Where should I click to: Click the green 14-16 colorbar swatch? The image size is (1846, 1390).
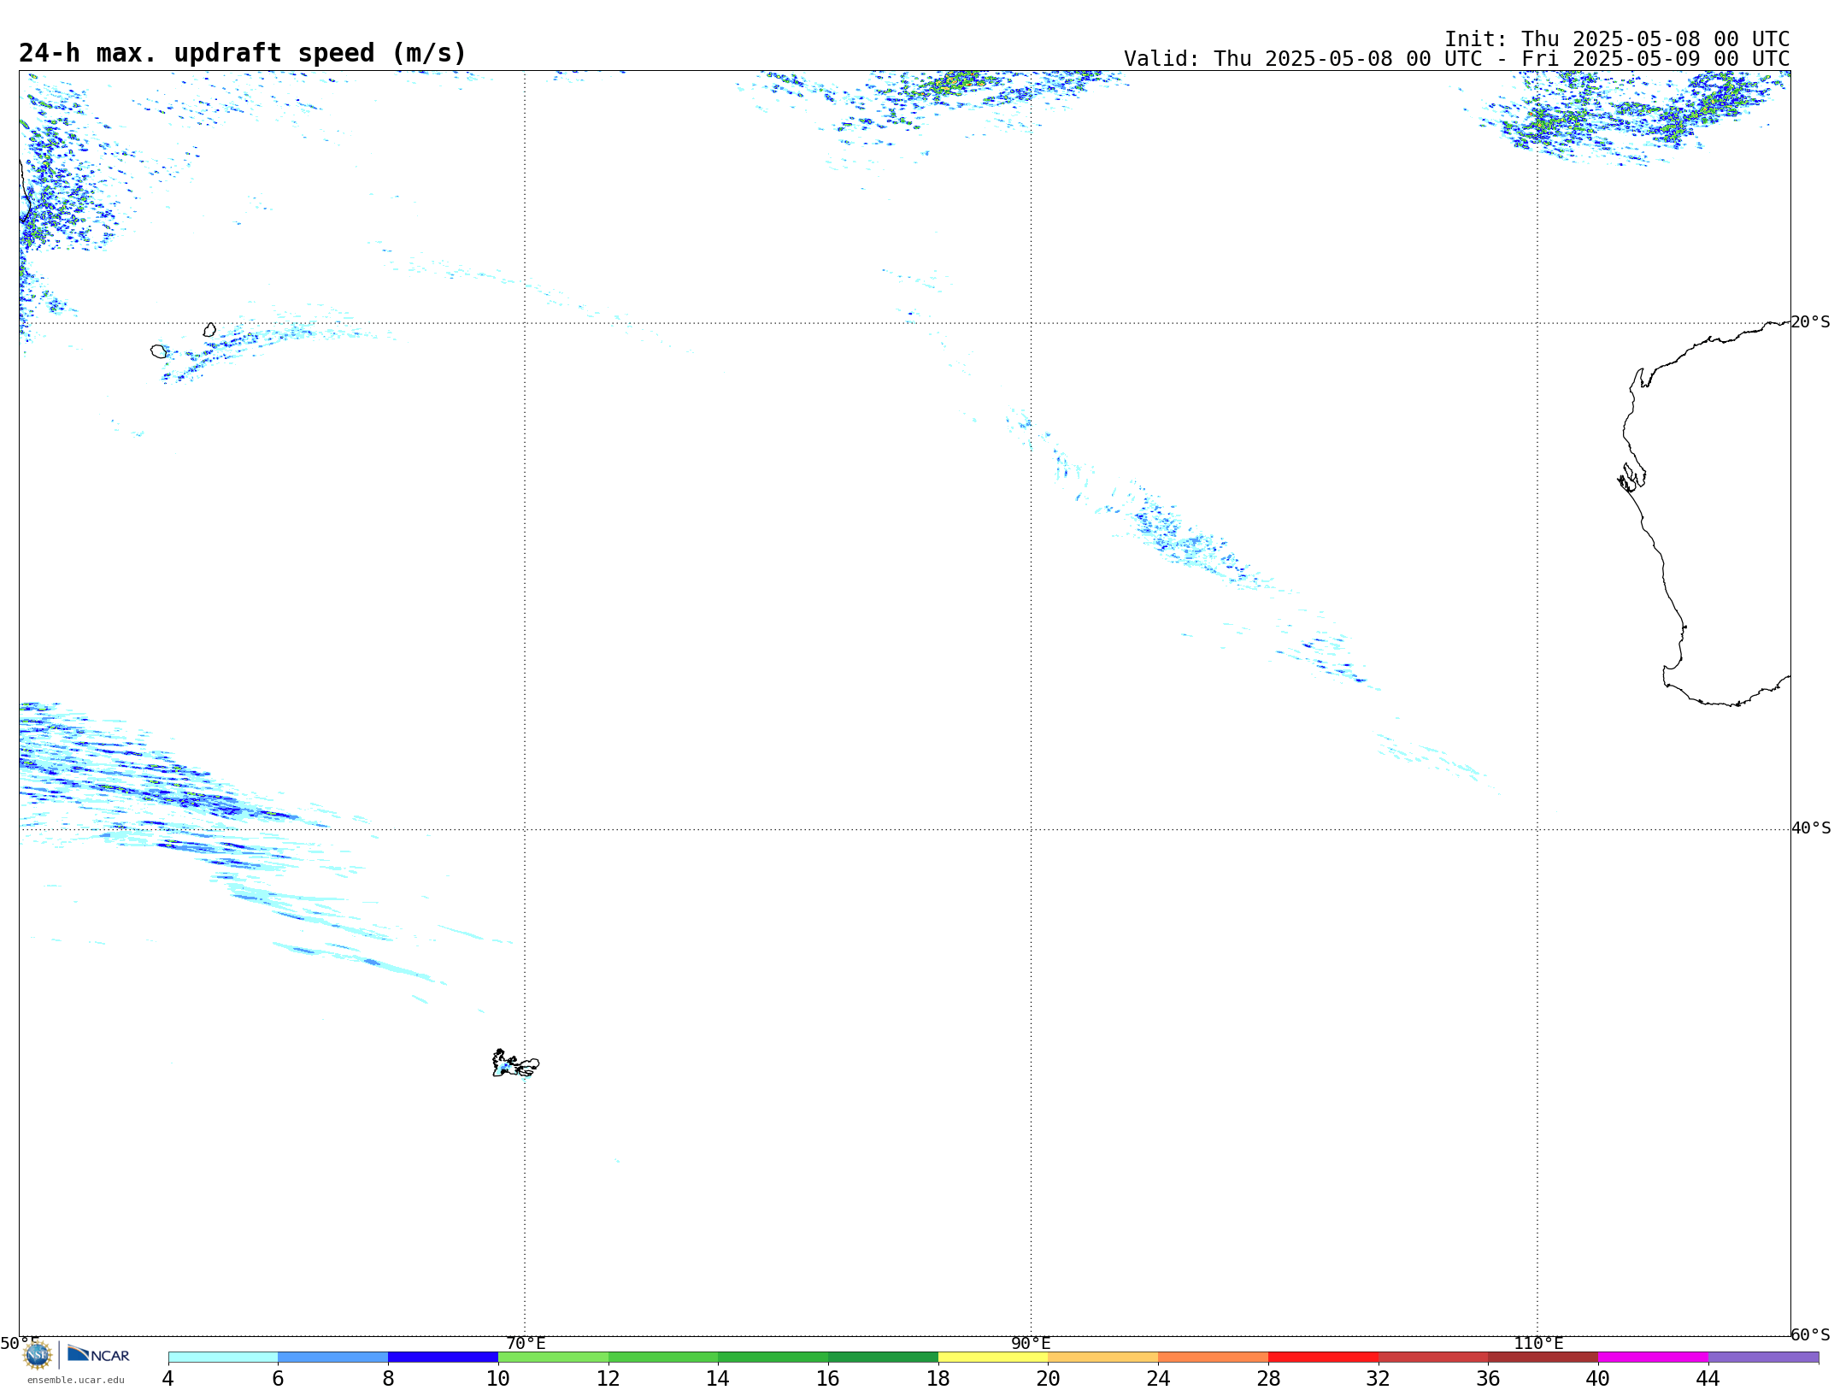tap(773, 1358)
